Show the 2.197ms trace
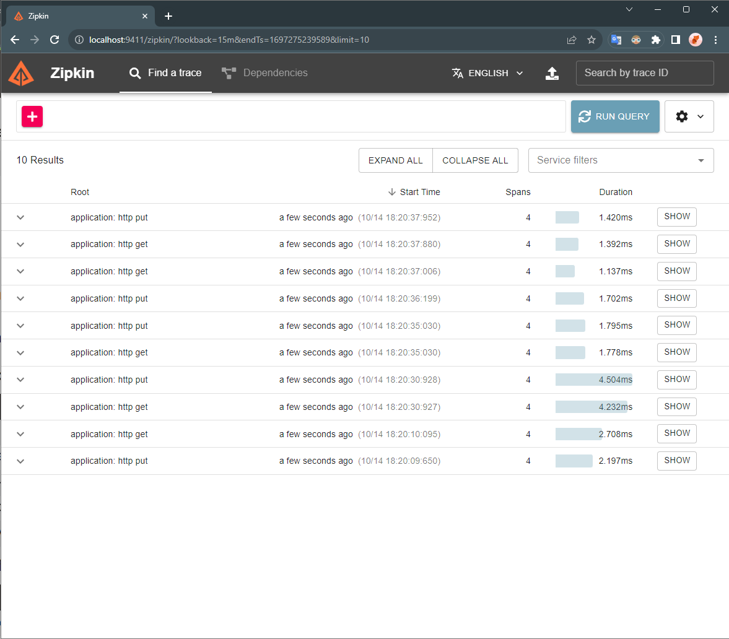This screenshot has height=639, width=729. coord(676,461)
